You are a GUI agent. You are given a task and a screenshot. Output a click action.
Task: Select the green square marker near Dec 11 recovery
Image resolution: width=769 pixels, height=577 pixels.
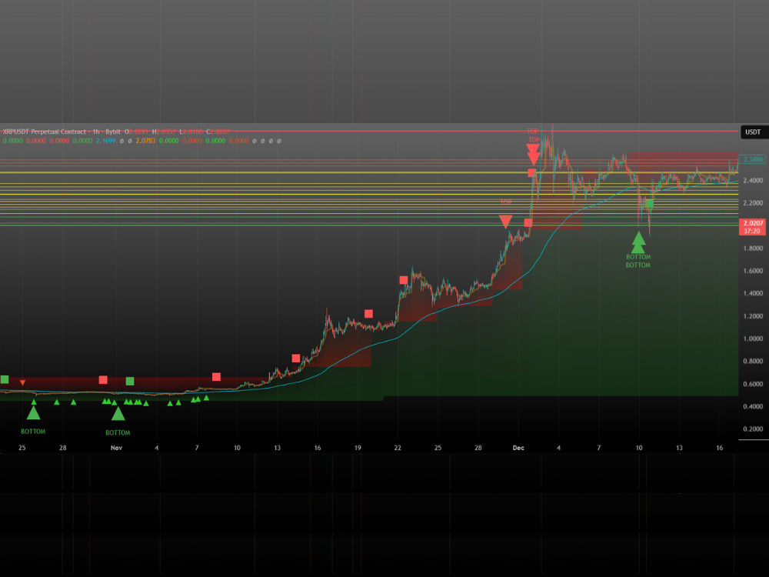click(651, 204)
